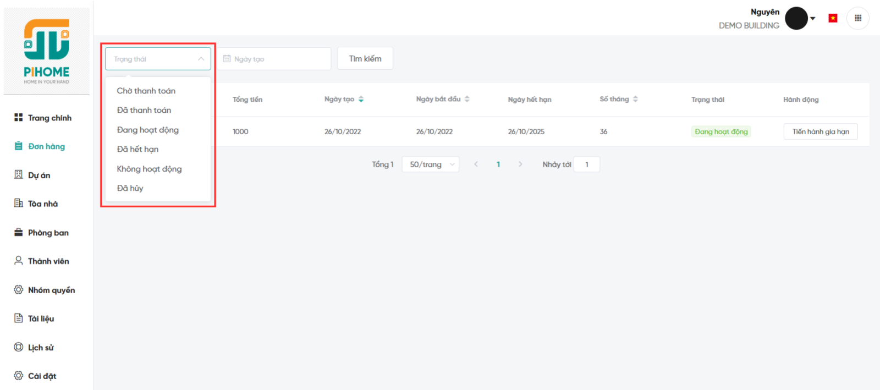Screen dimensions: 880x390
Task: Open the 50/trang page size dropdown
Action: (x=430, y=164)
